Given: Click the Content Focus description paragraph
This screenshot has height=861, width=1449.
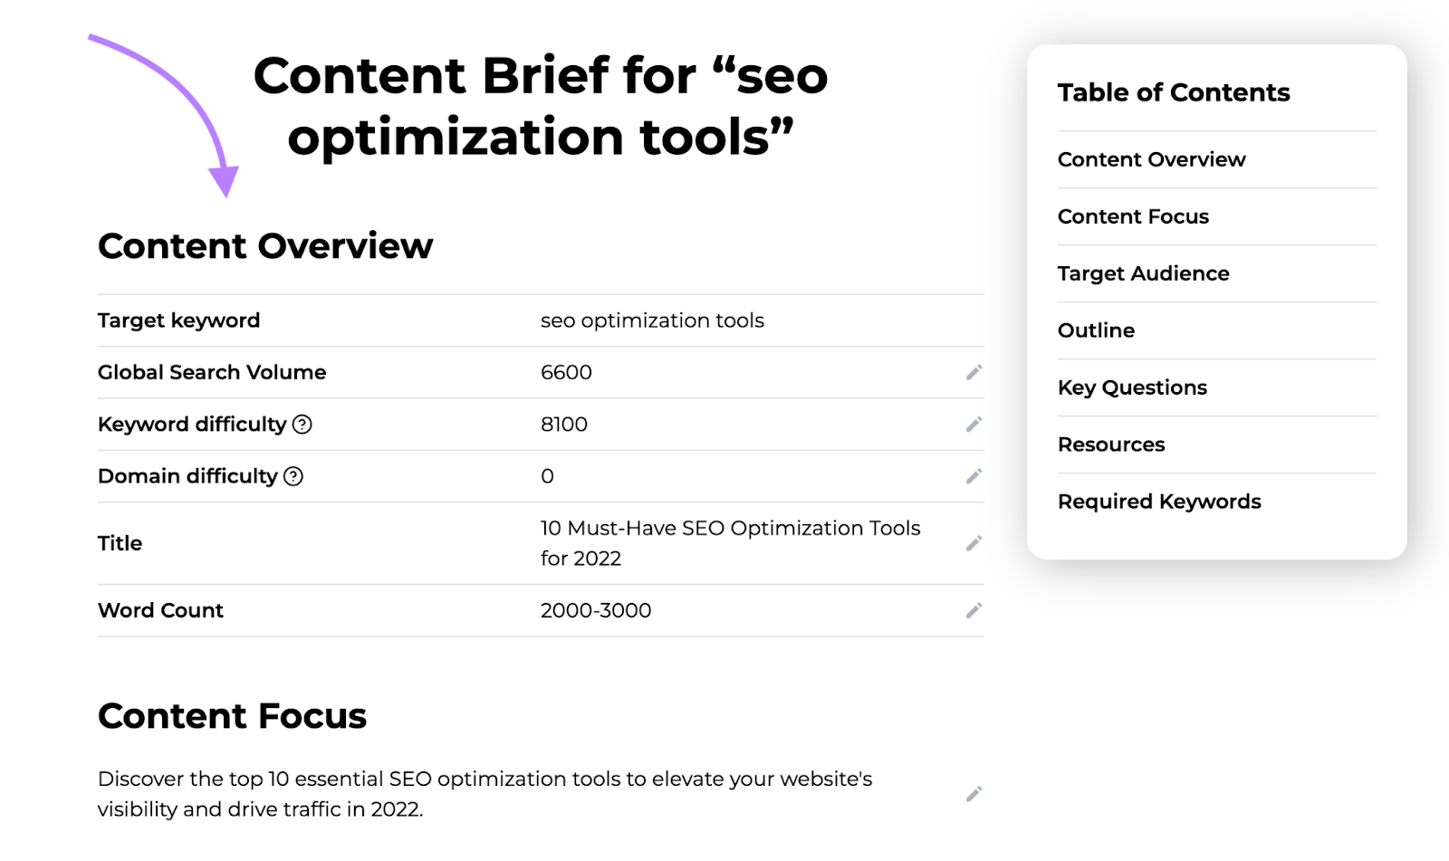Looking at the screenshot, I should pos(485,794).
